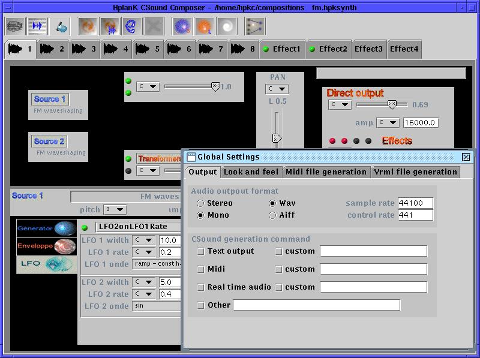Choose Aiff as audio format
The width and height of the screenshot is (480, 358).
tap(273, 215)
